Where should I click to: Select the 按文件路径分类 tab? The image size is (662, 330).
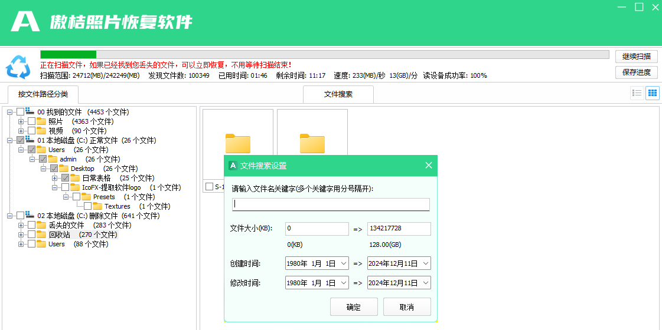(43, 94)
